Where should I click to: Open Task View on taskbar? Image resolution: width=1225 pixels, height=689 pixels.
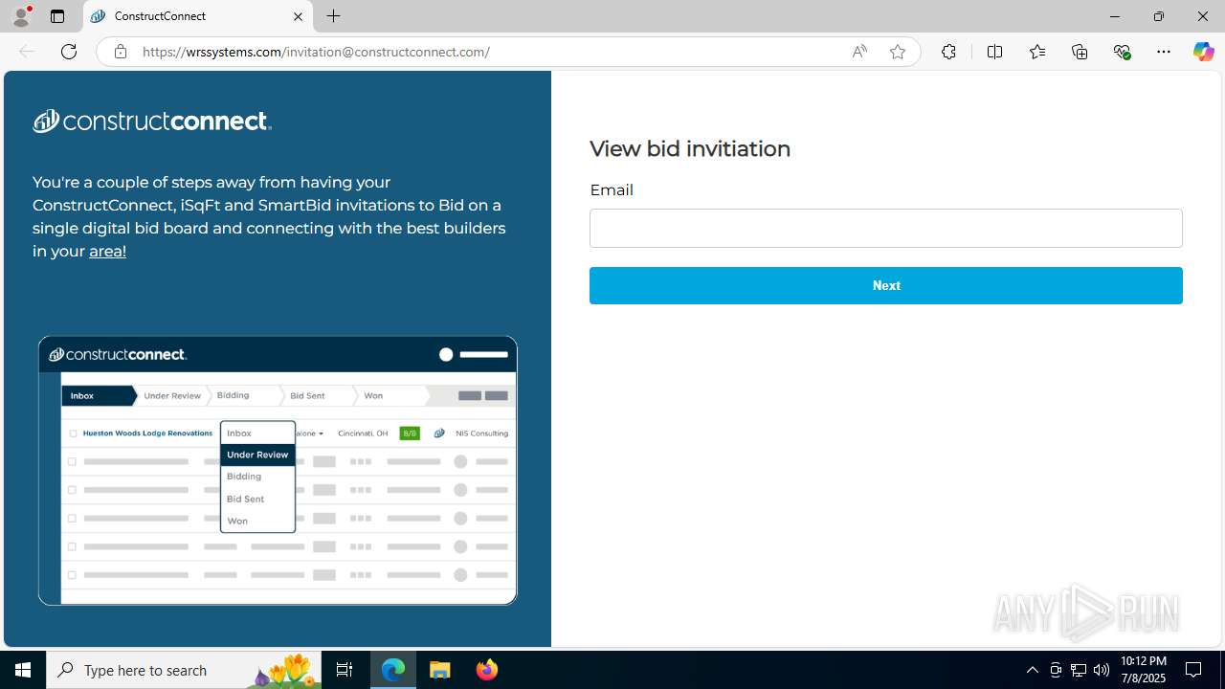(x=345, y=670)
